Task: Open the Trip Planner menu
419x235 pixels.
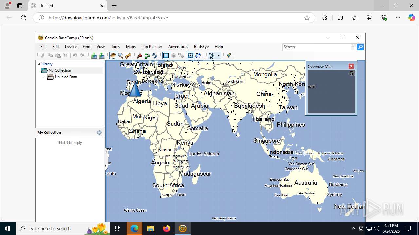Action: pyautogui.click(x=152, y=47)
